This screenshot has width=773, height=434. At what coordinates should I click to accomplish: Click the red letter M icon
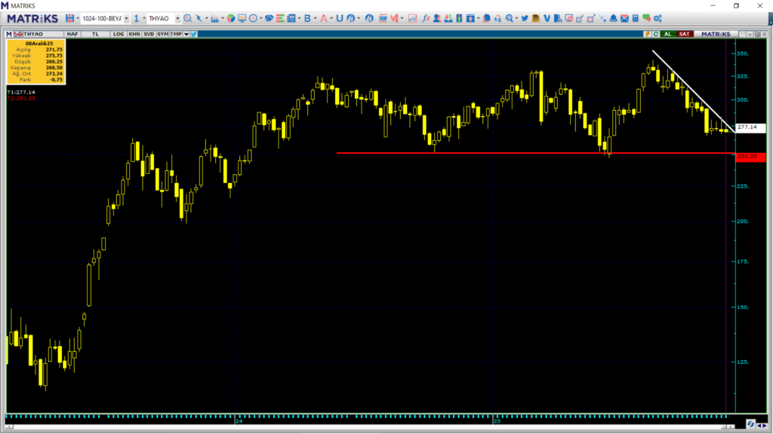click(394, 18)
